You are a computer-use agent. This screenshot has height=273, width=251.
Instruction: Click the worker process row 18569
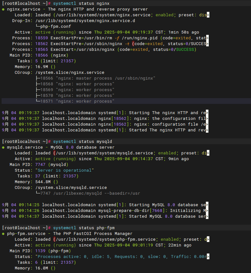click(x=75, y=90)
